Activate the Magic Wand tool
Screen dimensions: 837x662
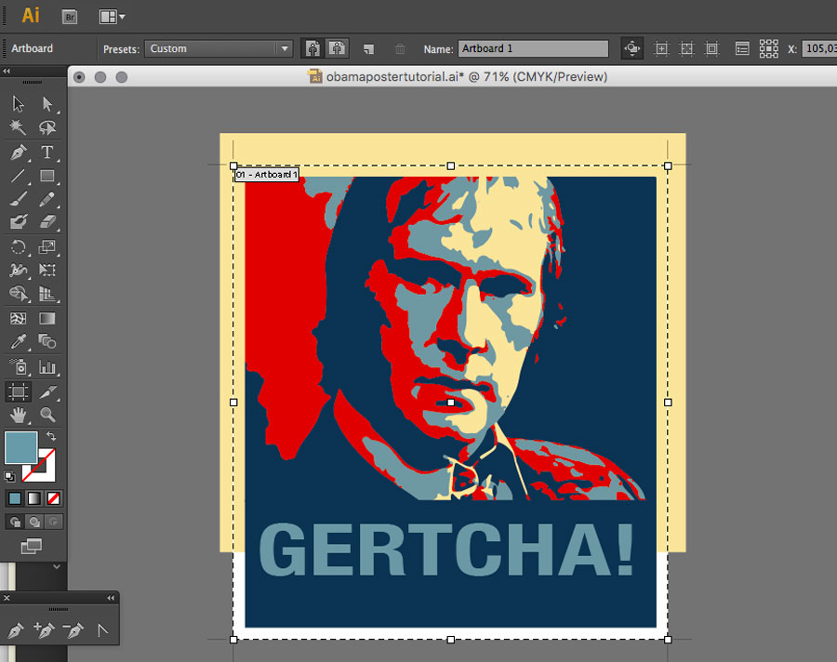(19, 127)
